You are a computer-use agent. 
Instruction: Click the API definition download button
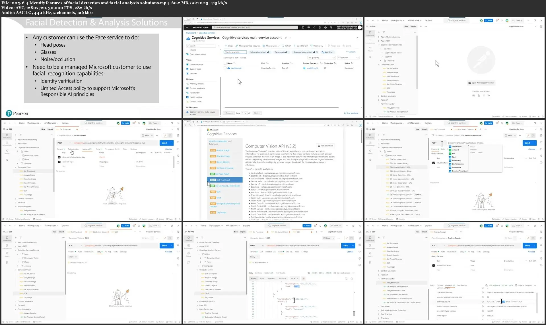325,146
